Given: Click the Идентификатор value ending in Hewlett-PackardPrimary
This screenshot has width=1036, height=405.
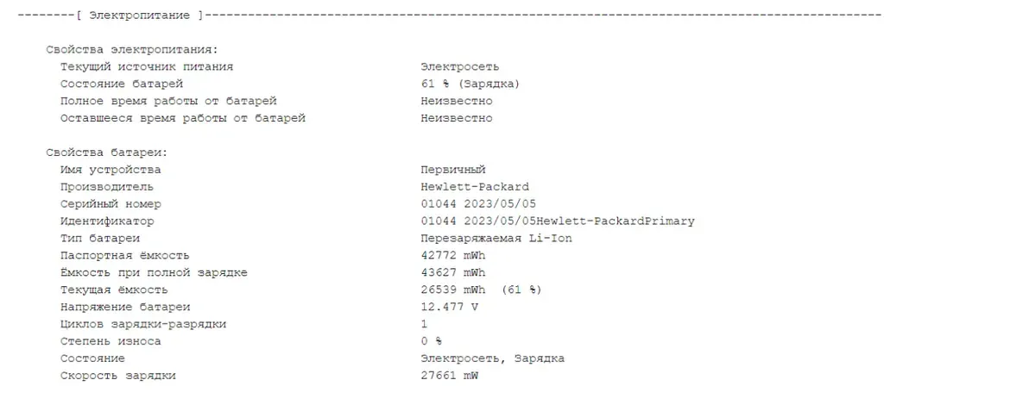Looking at the screenshot, I should coord(558,221).
